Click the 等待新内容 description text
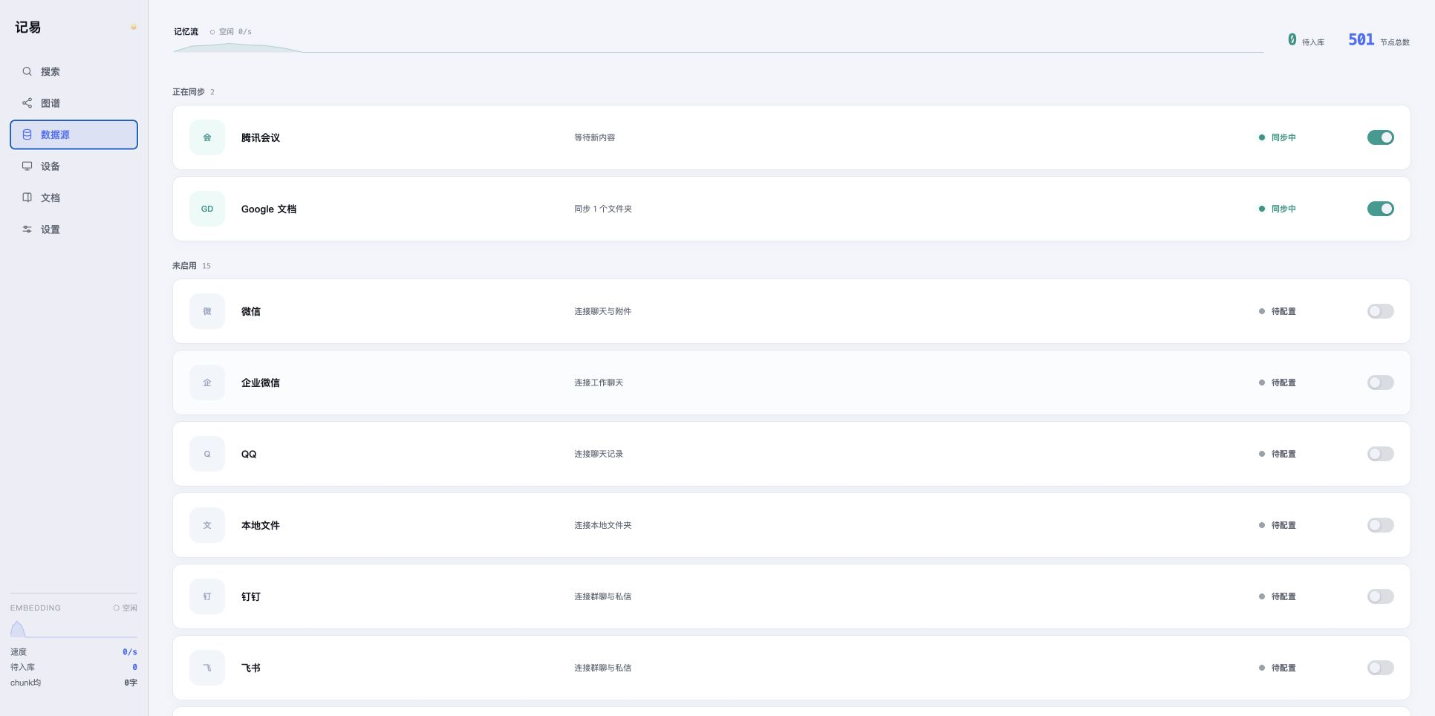The width and height of the screenshot is (1435, 716). click(x=594, y=137)
